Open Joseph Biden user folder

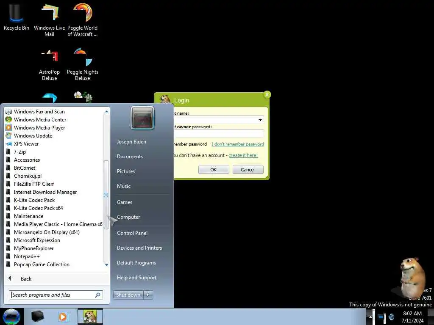[131, 142]
